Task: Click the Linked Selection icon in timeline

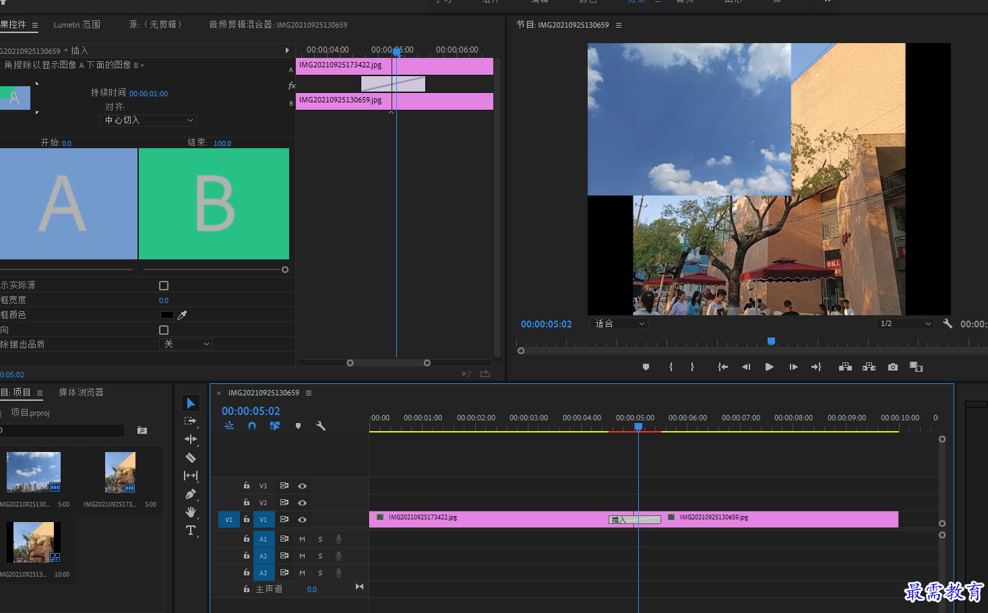Action: (275, 426)
